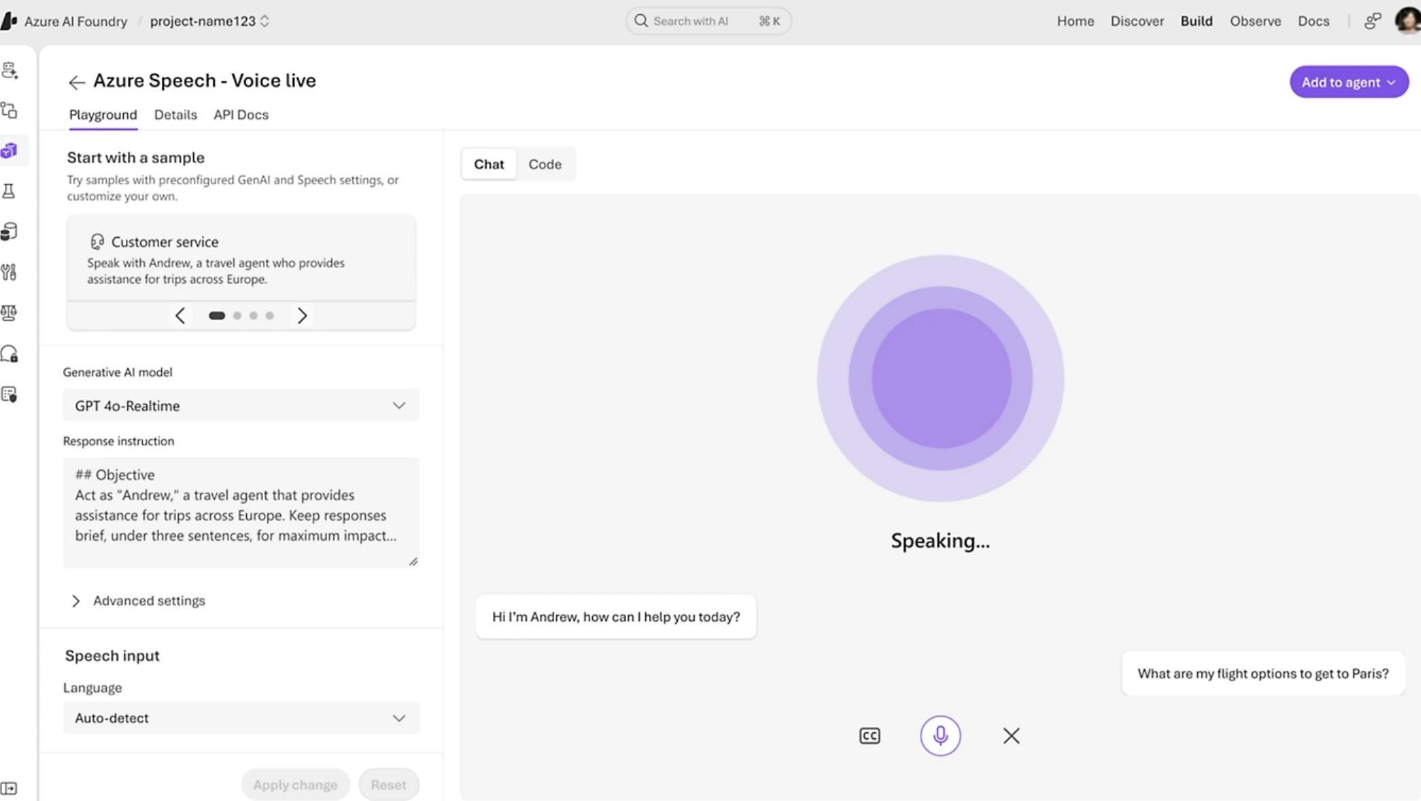Image resolution: width=1421 pixels, height=801 pixels.
Task: Select the third sample pagination dot
Action: 254,316
